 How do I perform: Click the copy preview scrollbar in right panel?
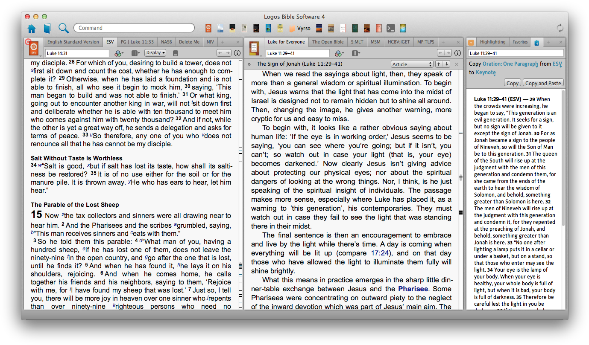563,158
